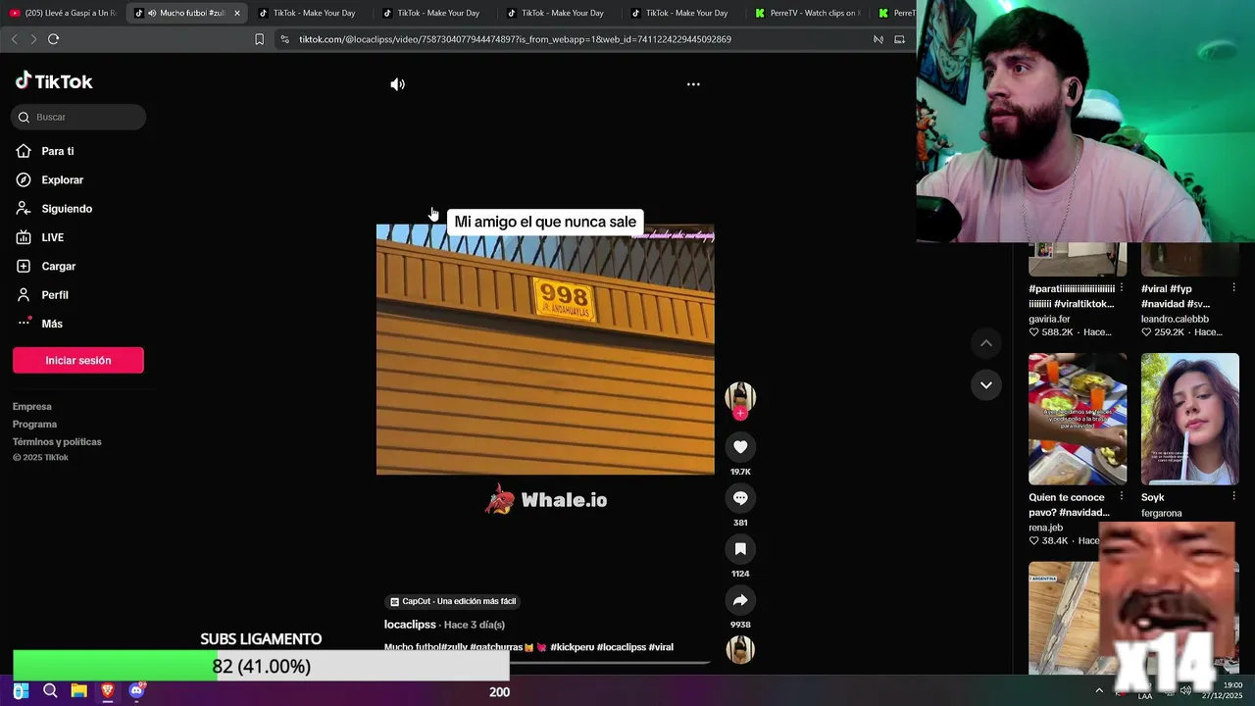1255x706 pixels.
Task: Go to the previous video with the up chevron
Action: point(986,343)
